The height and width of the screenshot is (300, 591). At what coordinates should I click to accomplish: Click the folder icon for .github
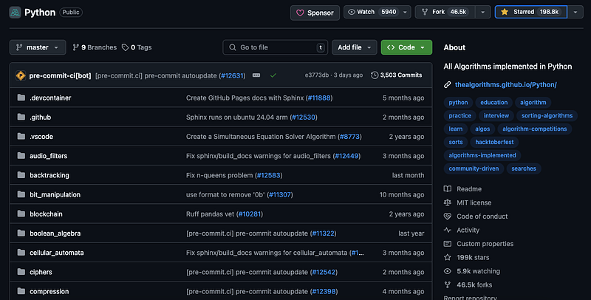(x=21, y=117)
